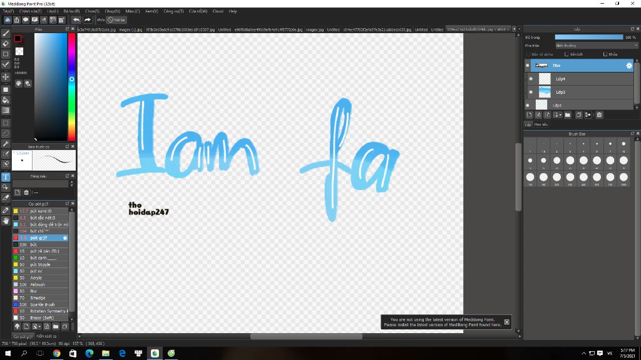Click the Redo arrow in top toolbar
Screen dimensions: 641x360
point(88,19)
